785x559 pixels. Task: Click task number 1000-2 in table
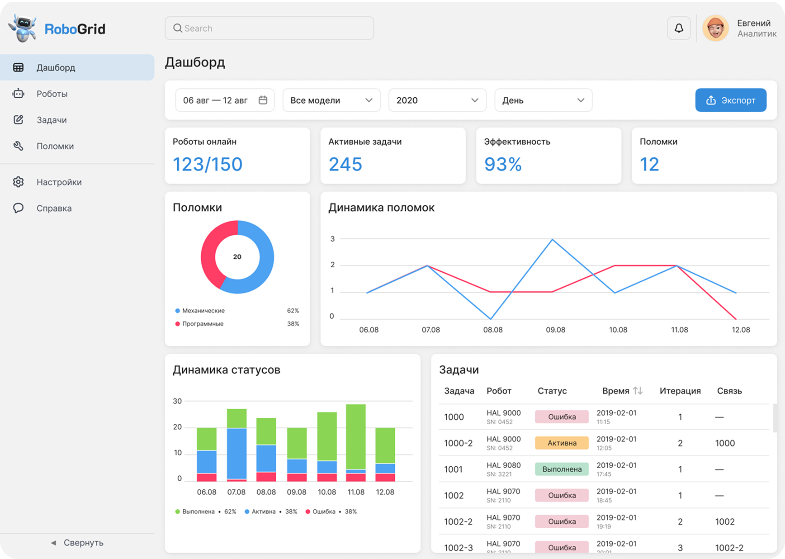pos(458,443)
